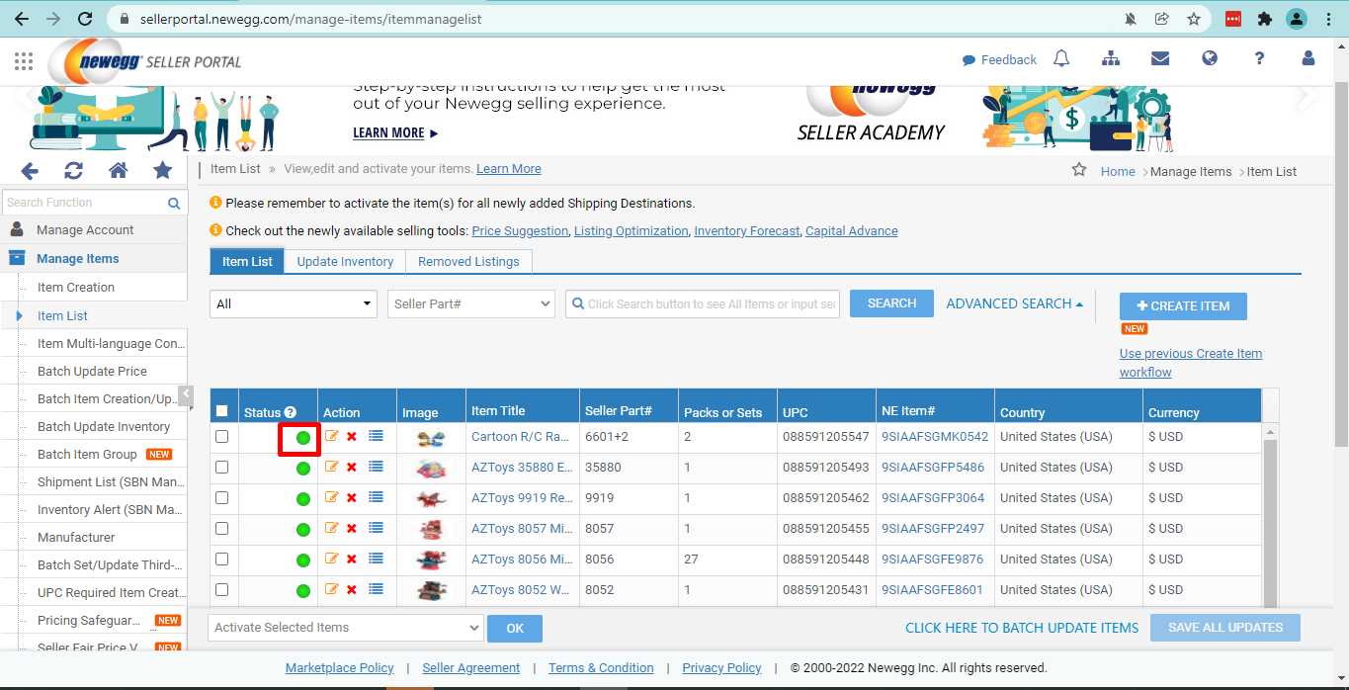The image size is (1349, 690).
Task: Switch to the Removed Listings tab
Action: pos(468,261)
